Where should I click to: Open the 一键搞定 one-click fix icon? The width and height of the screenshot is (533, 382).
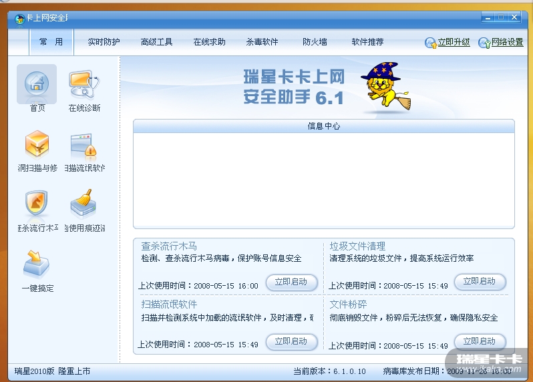pos(36,264)
